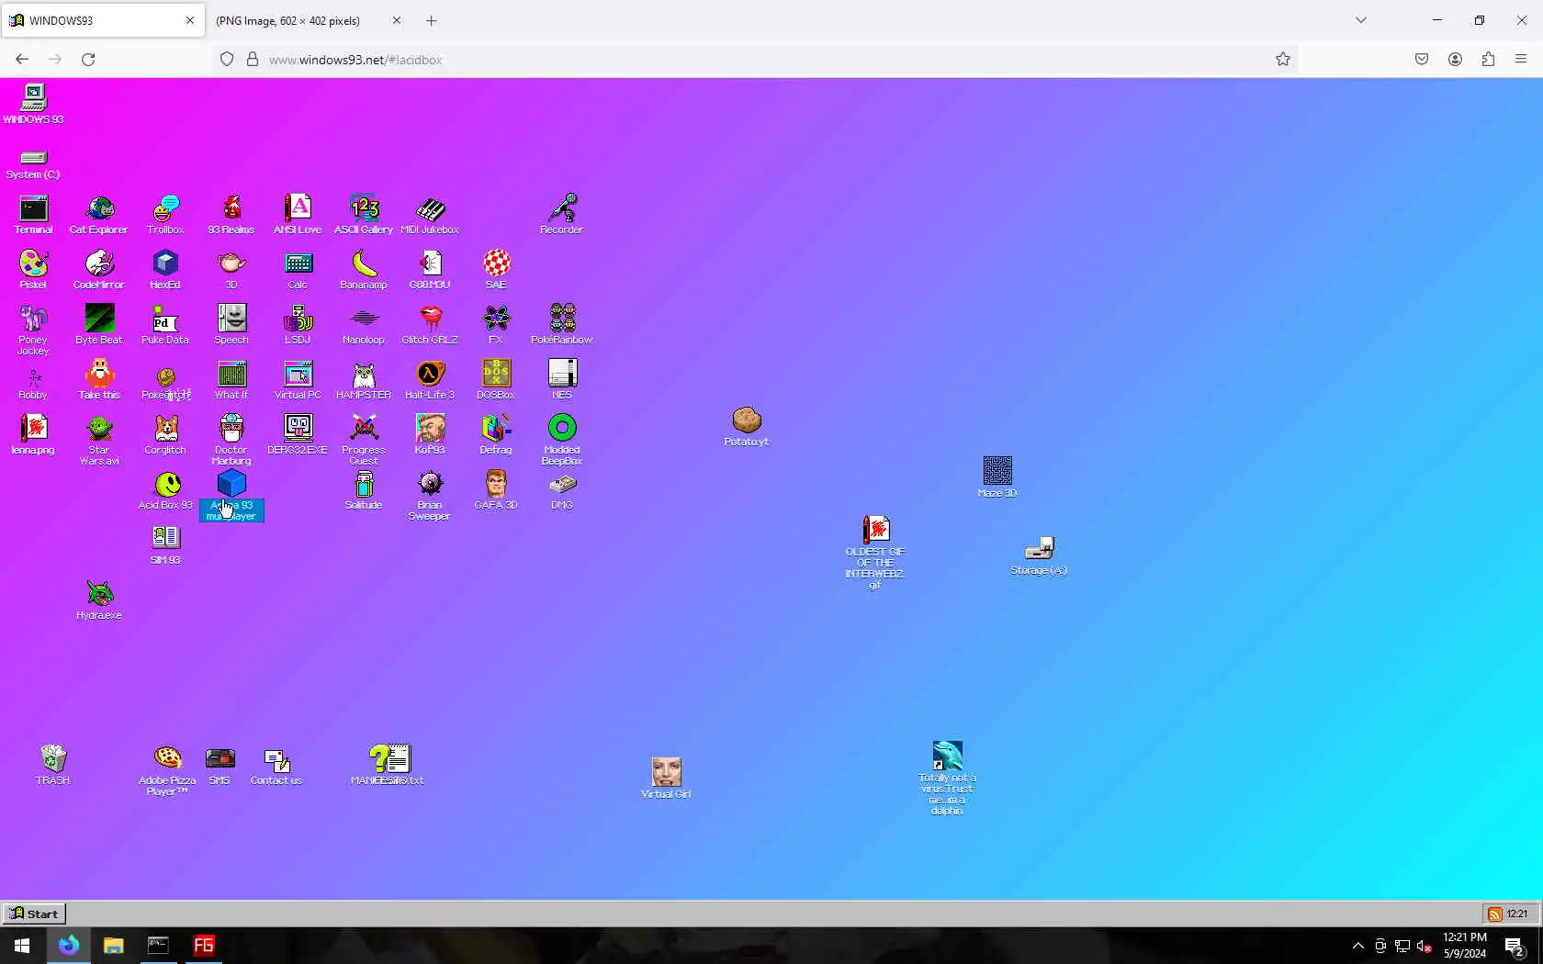Launch Brian Sweeper icon
Screen dimensions: 1543x964
(x=430, y=496)
